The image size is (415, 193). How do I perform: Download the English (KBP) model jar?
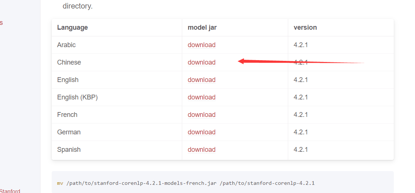coord(201,97)
